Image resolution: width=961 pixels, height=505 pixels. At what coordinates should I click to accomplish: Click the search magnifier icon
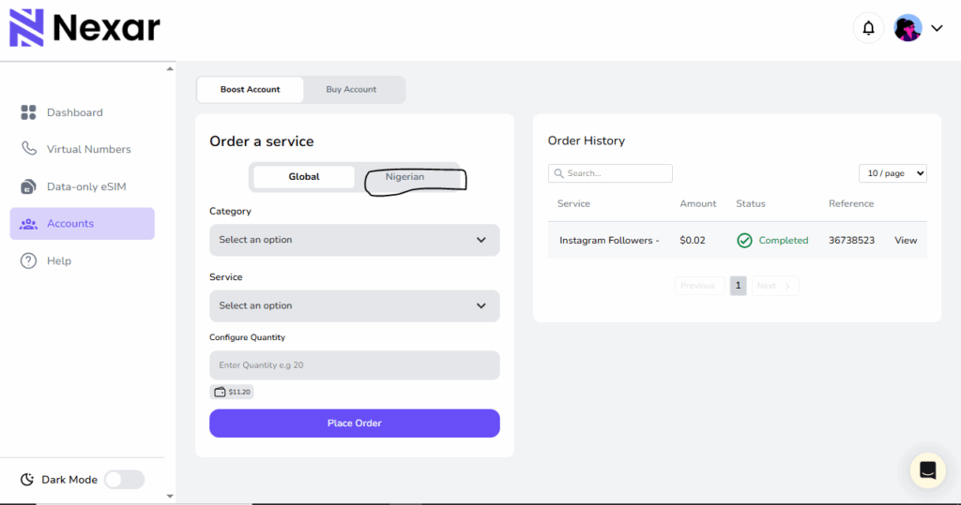tap(558, 173)
